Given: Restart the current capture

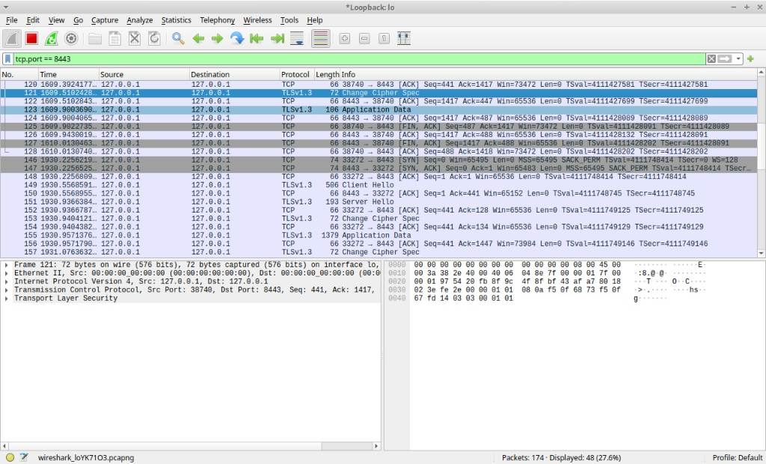Looking at the screenshot, I should tap(52, 39).
